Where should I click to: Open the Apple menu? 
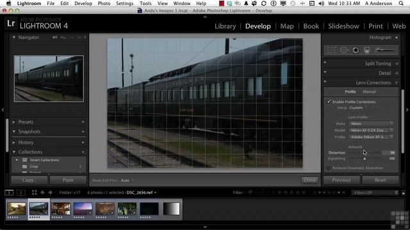(x=8, y=3)
